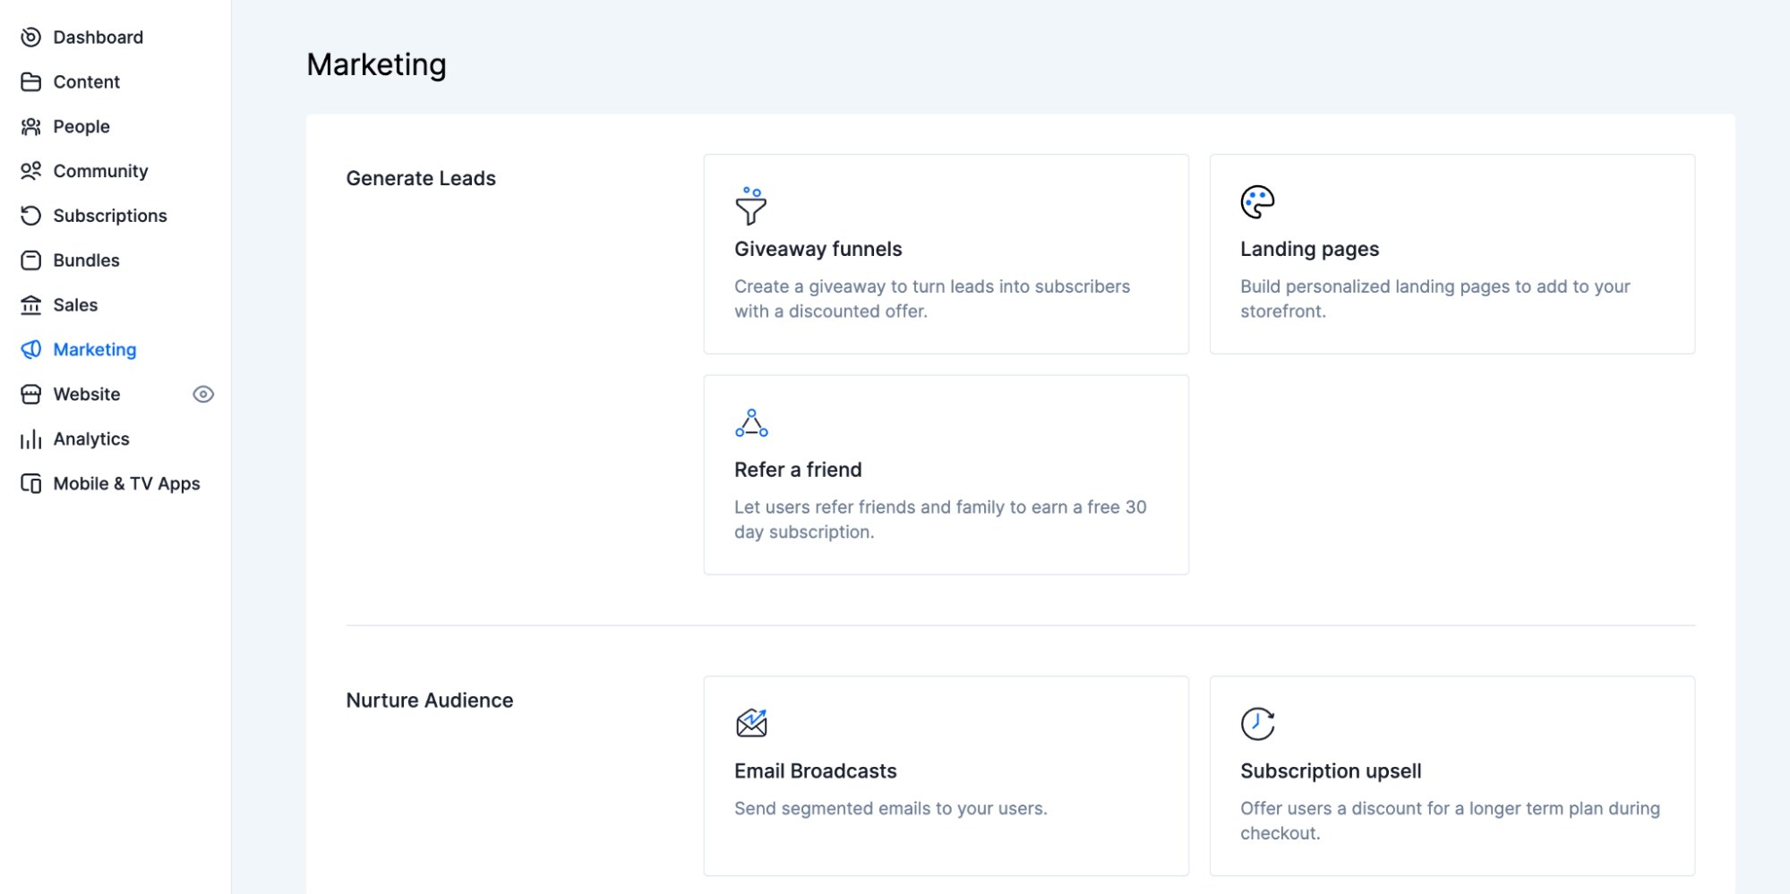This screenshot has height=894, width=1790.
Task: Click the Giveaway funnels funnel icon
Action: (751, 209)
